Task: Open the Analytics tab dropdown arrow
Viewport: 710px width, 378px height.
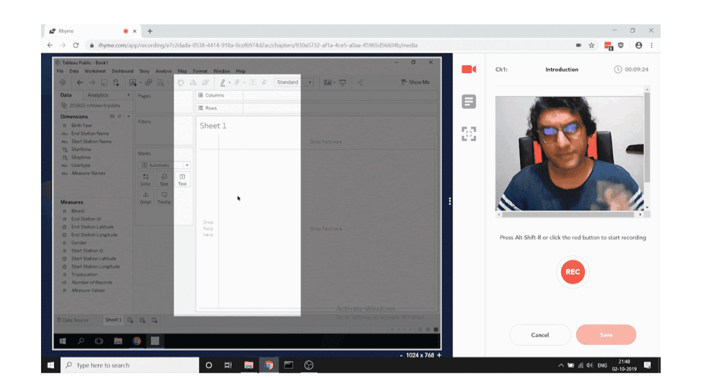Action: tap(128, 95)
